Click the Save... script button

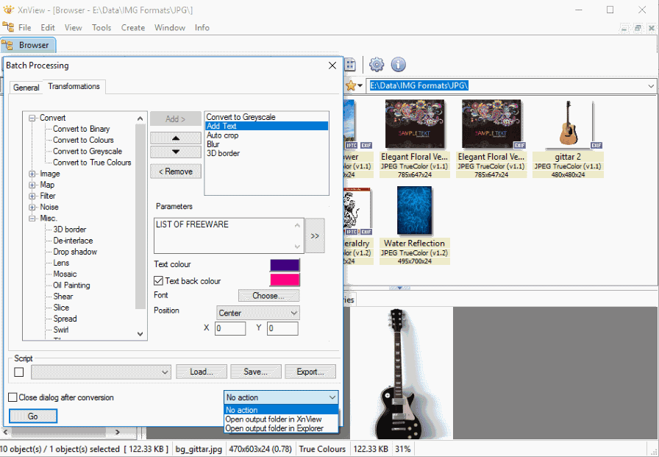[255, 372]
